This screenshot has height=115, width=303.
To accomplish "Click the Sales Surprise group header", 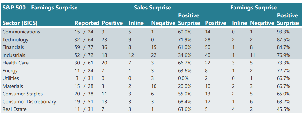I will tap(153, 8).
